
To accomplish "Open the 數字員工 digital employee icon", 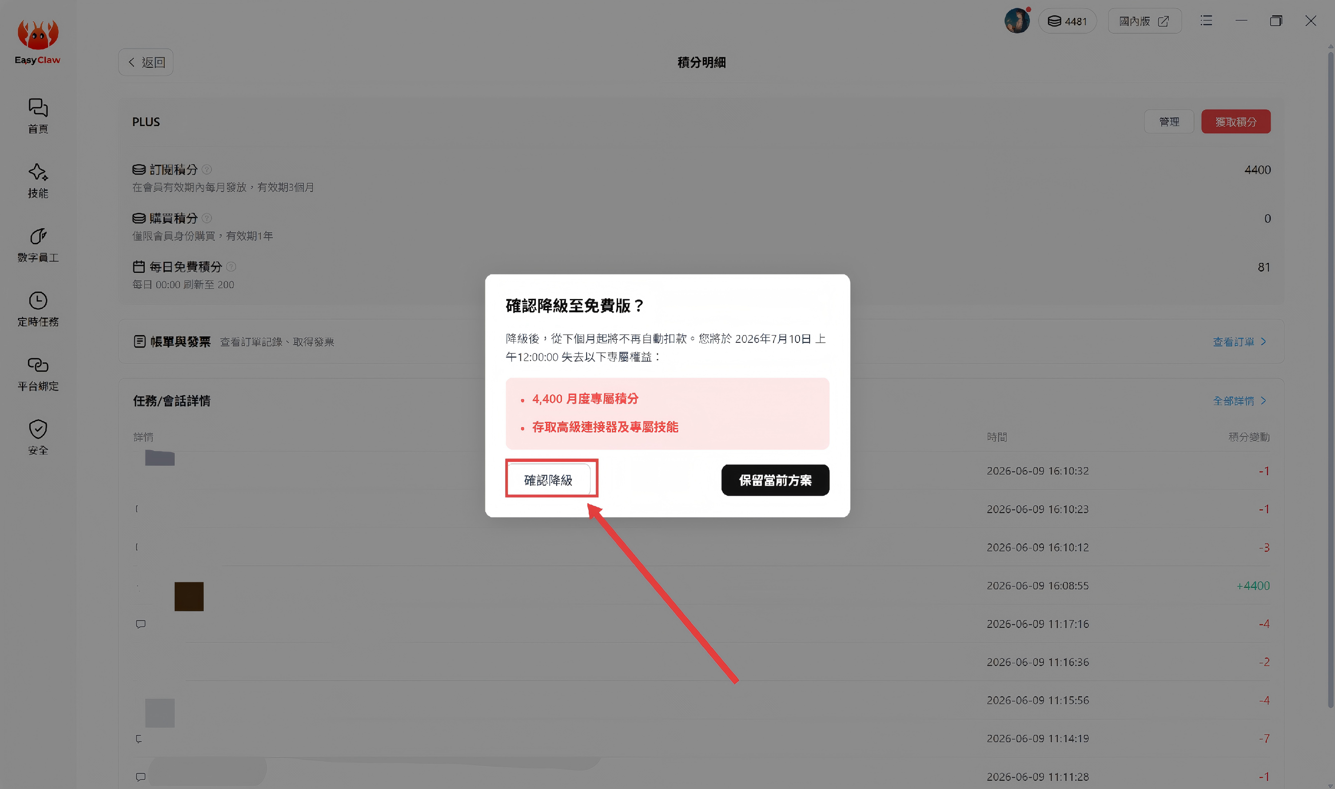I will tap(38, 245).
